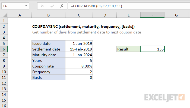This screenshot has width=190, height=108.
Task: Open the Name Box dropdown arrow
Action: pyautogui.click(x=26, y=6)
